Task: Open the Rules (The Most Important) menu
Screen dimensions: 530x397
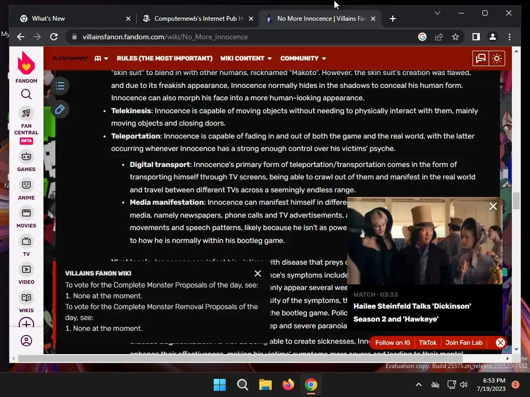Action: point(165,58)
